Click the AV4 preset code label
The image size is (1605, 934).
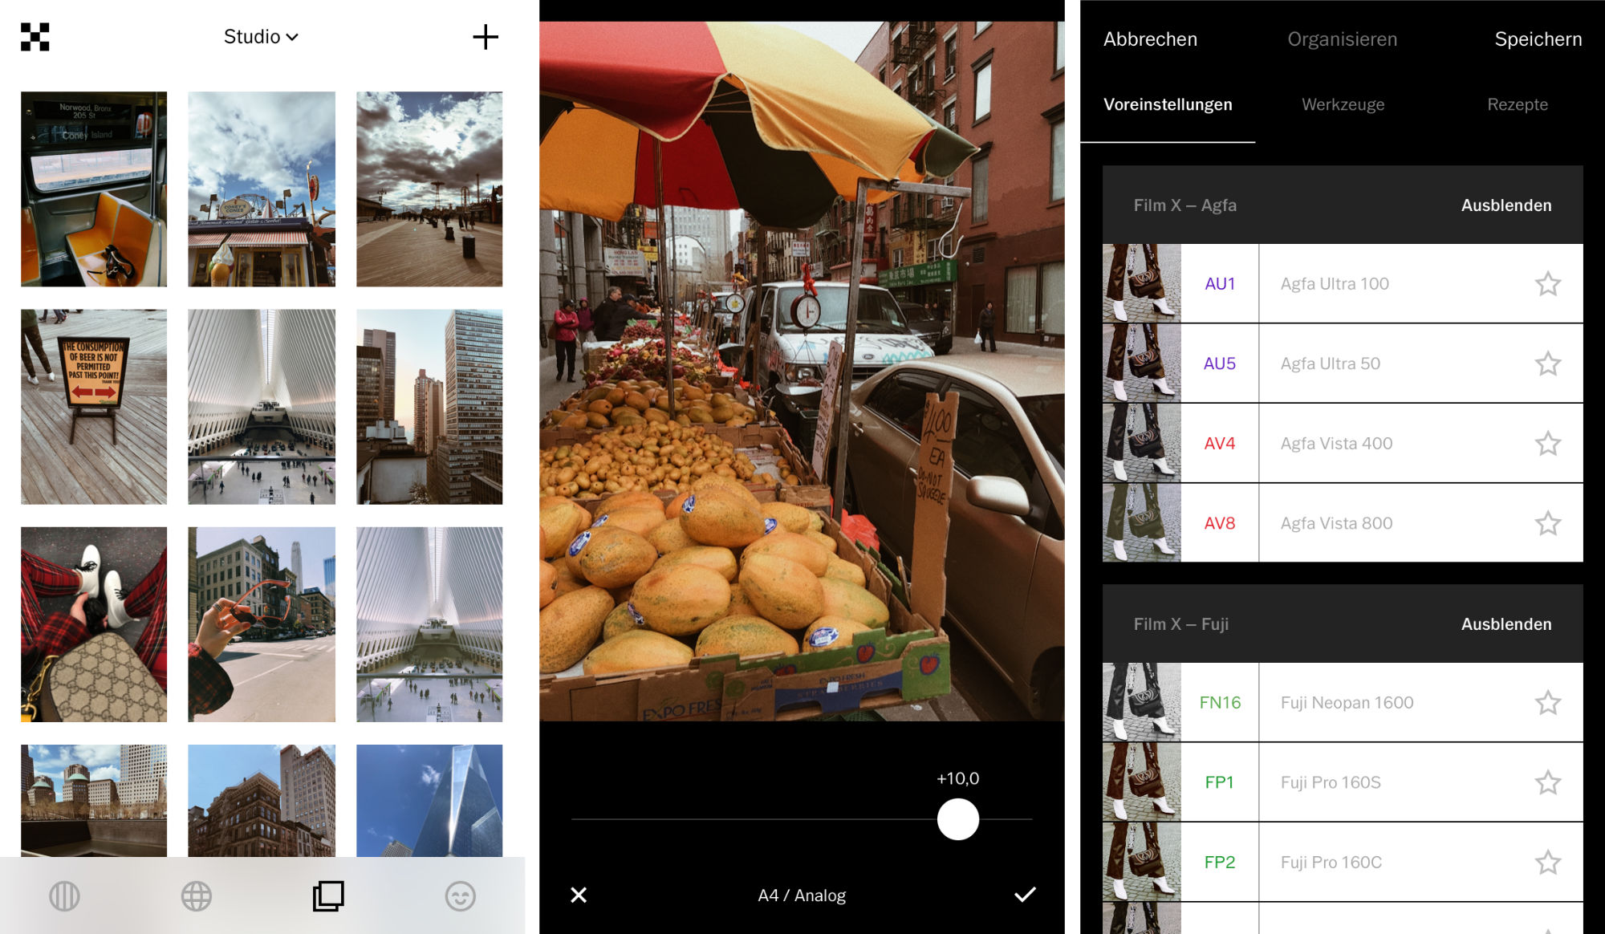[1220, 443]
